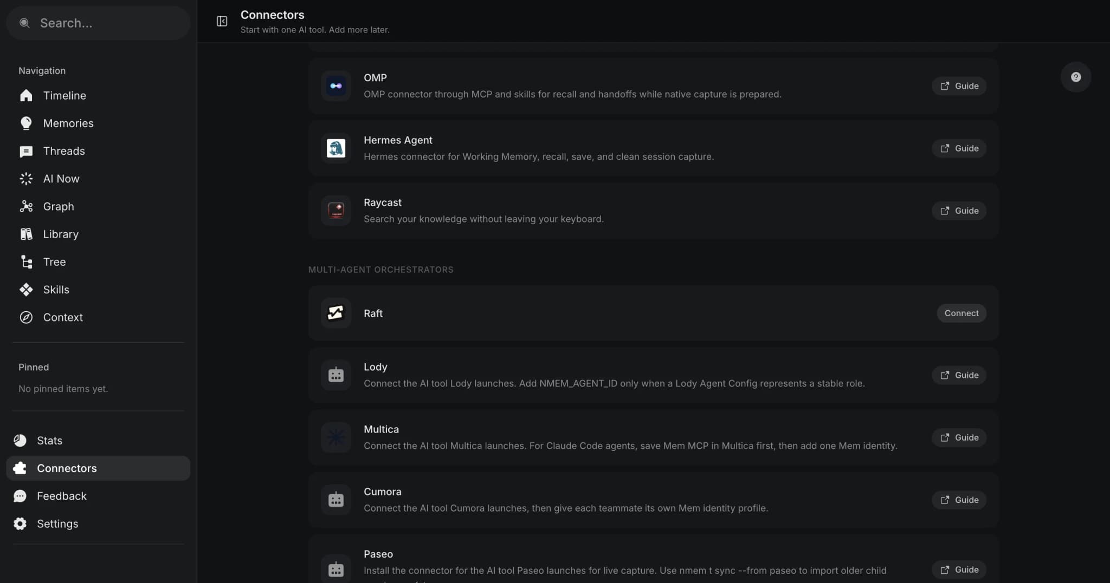Screen dimensions: 1110x583
Task: Open the Raycast Guide
Action: [959, 211]
